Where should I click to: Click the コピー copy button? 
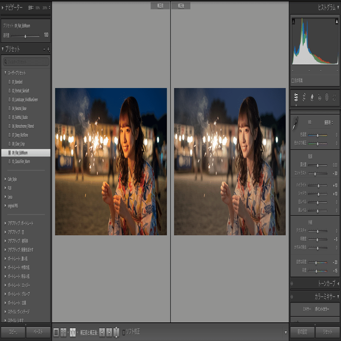click(13, 332)
